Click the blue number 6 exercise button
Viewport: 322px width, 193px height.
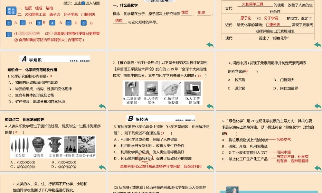point(83,23)
